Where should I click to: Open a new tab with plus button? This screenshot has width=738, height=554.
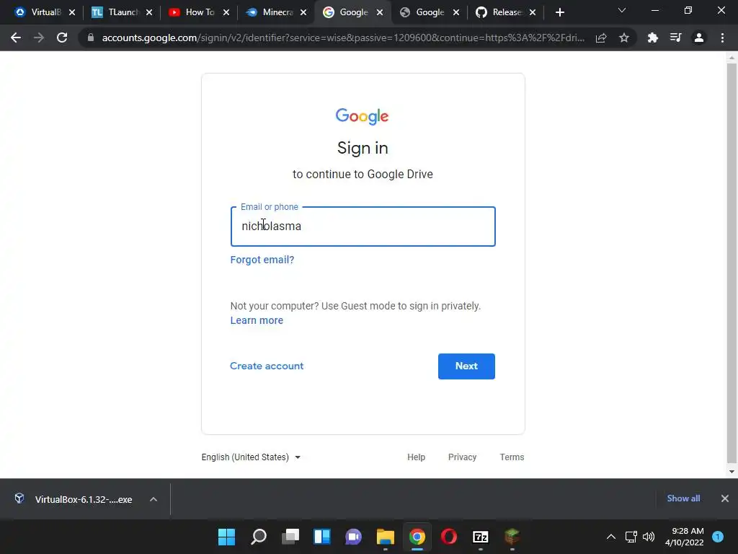tap(559, 12)
